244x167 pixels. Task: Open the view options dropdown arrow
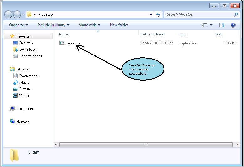coord(211,25)
